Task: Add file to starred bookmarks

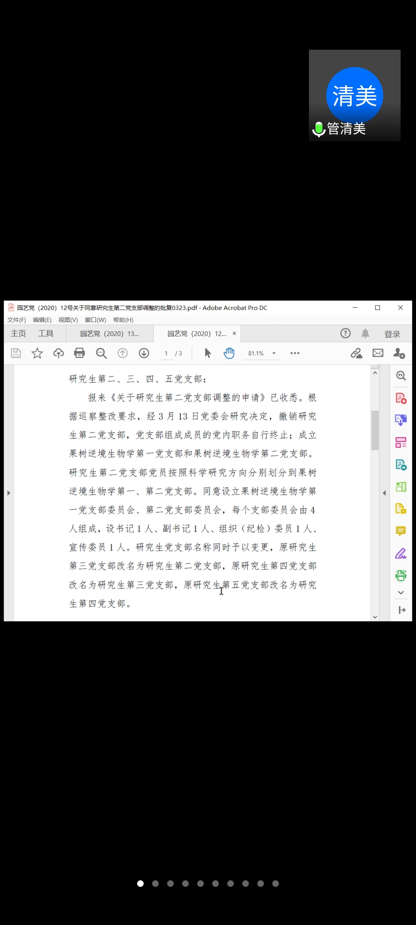Action: (37, 353)
